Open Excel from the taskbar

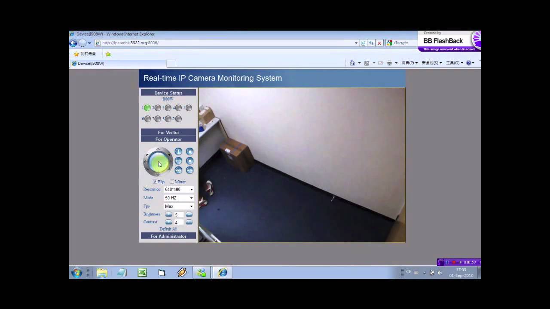(x=142, y=273)
